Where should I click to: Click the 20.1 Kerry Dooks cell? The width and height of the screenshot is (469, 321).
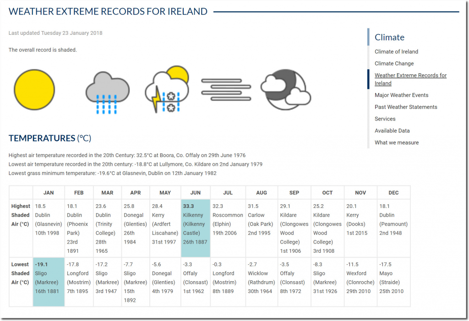click(x=360, y=228)
